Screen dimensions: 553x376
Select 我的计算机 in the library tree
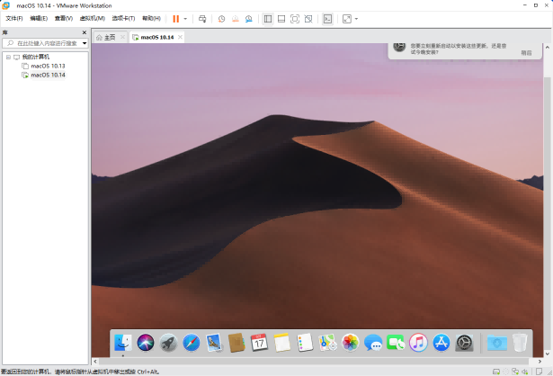[36, 57]
